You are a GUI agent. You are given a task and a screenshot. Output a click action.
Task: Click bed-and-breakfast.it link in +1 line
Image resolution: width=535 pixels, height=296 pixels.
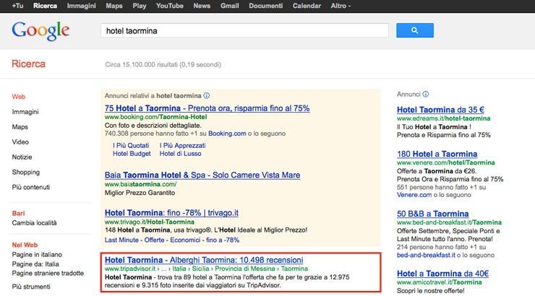tap(426, 255)
